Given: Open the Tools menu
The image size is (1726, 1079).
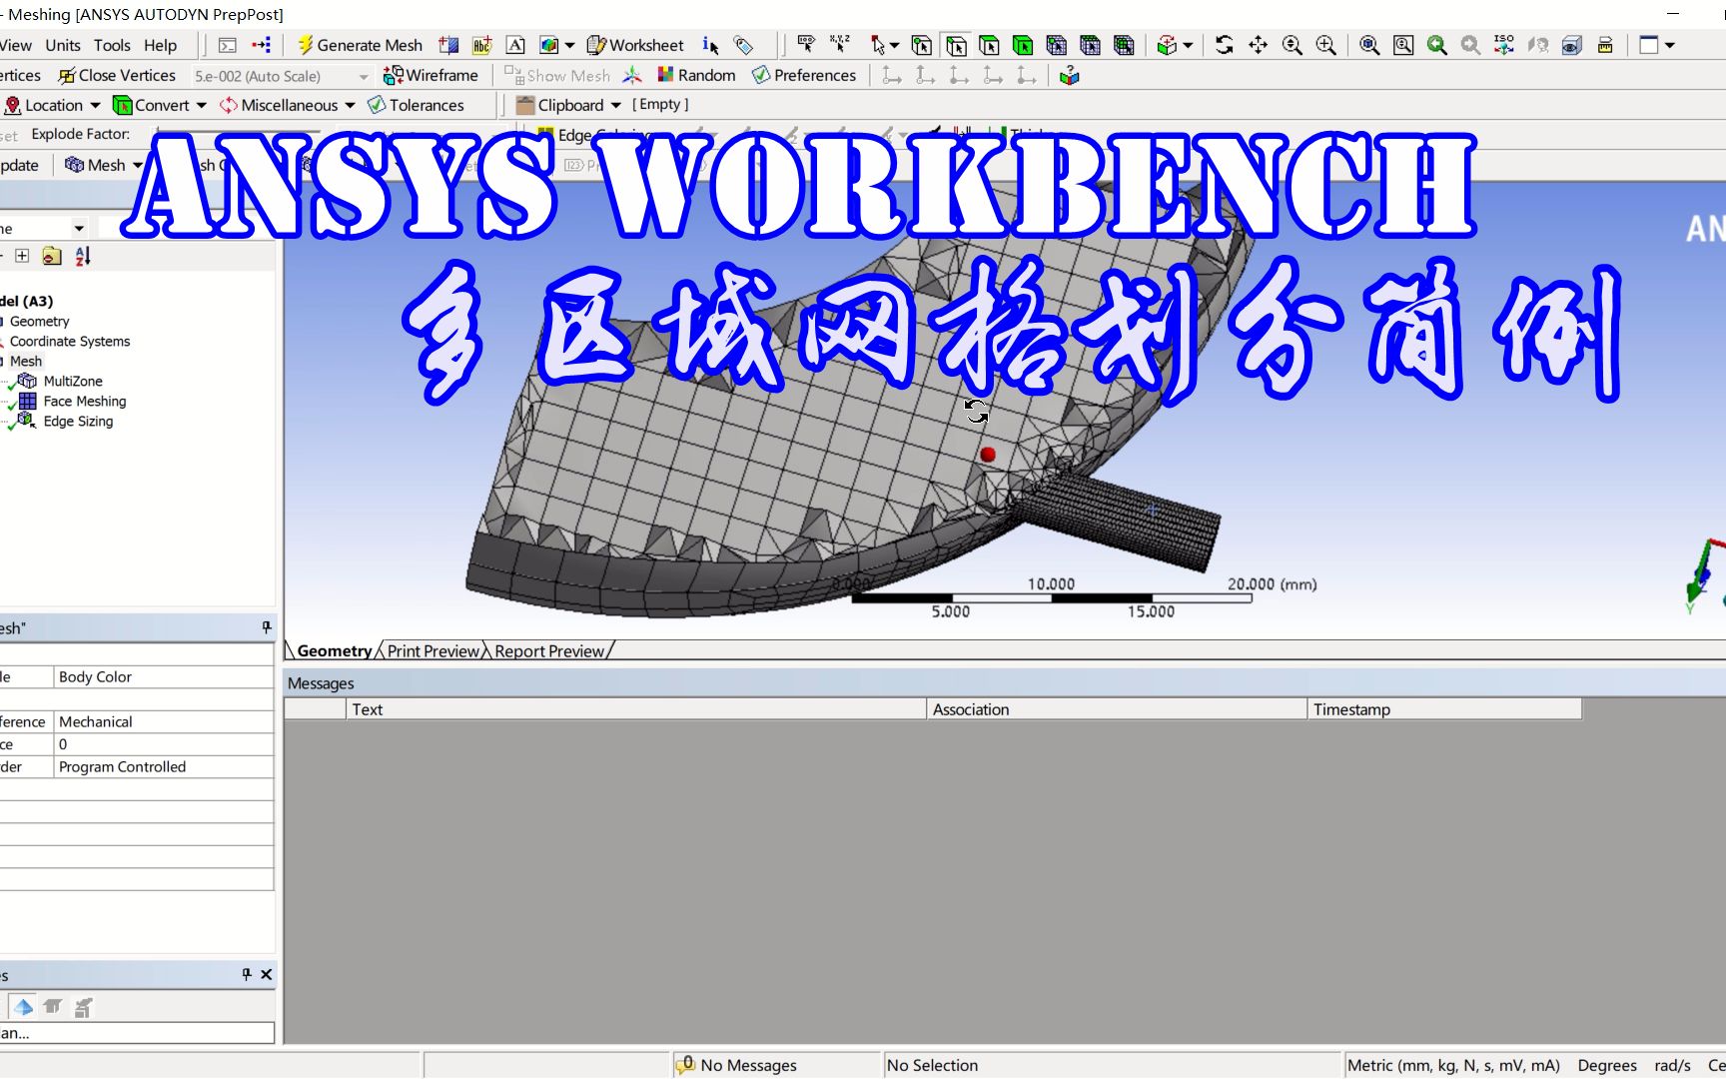Looking at the screenshot, I should pyautogui.click(x=112, y=45).
